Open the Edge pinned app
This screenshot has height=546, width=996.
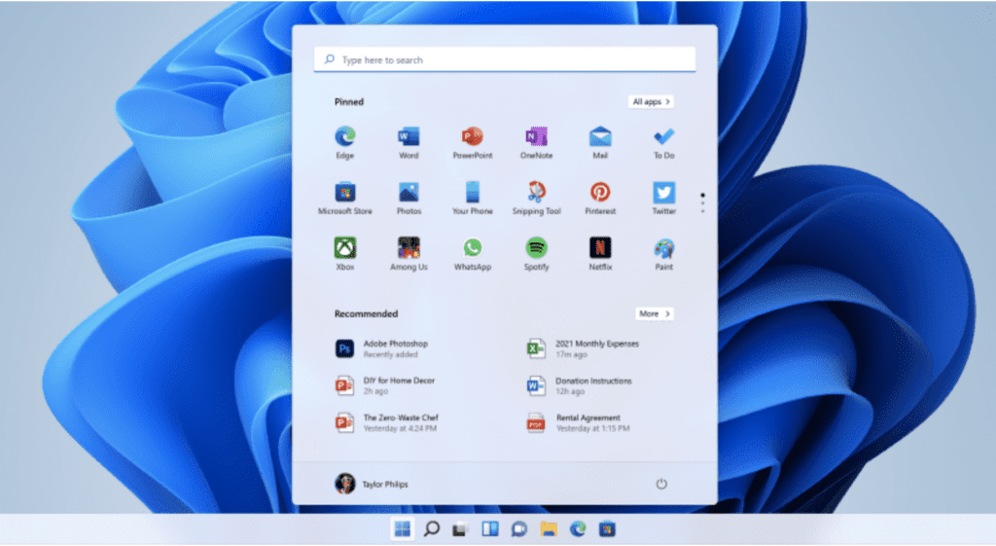[345, 142]
